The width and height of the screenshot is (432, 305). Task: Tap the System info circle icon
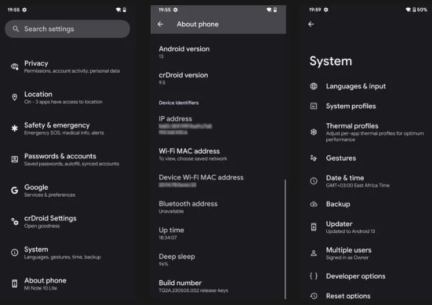click(15, 253)
